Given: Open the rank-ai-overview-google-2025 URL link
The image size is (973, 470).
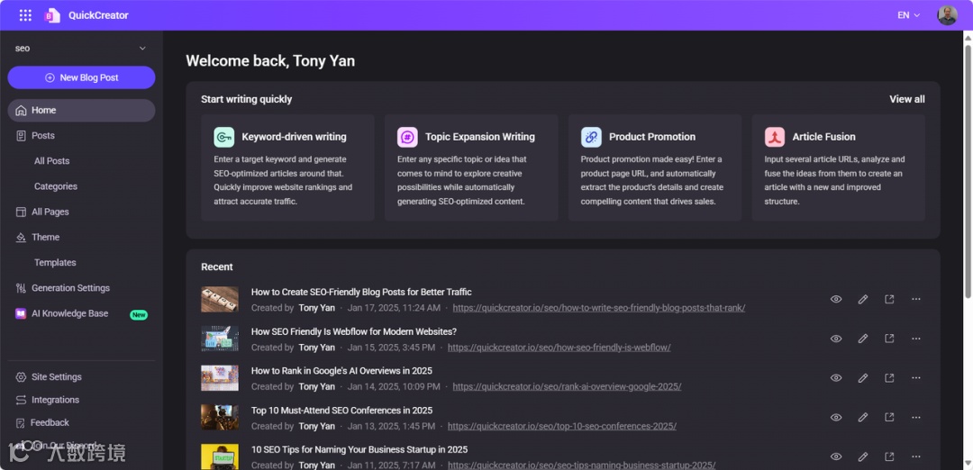Looking at the screenshot, I should (x=567, y=387).
